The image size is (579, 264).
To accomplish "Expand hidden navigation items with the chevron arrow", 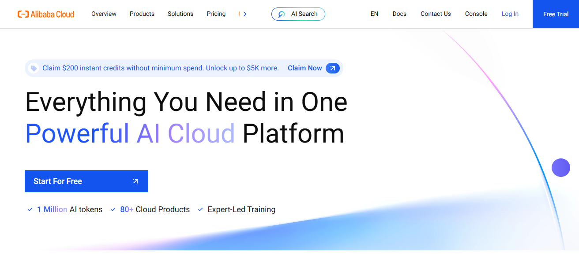I will click(x=244, y=14).
